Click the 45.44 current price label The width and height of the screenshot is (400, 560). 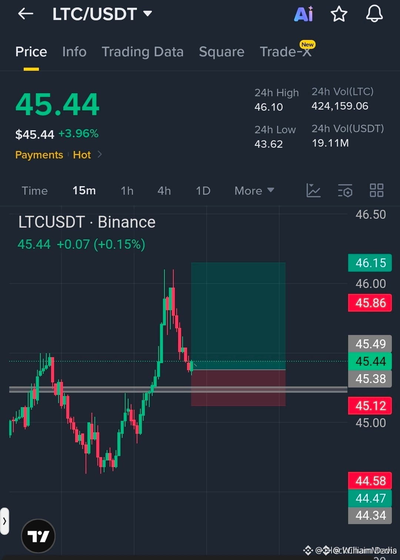click(370, 361)
